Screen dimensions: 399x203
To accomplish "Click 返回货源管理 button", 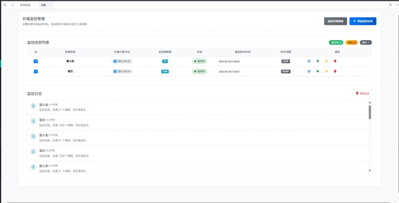I will click(x=335, y=21).
